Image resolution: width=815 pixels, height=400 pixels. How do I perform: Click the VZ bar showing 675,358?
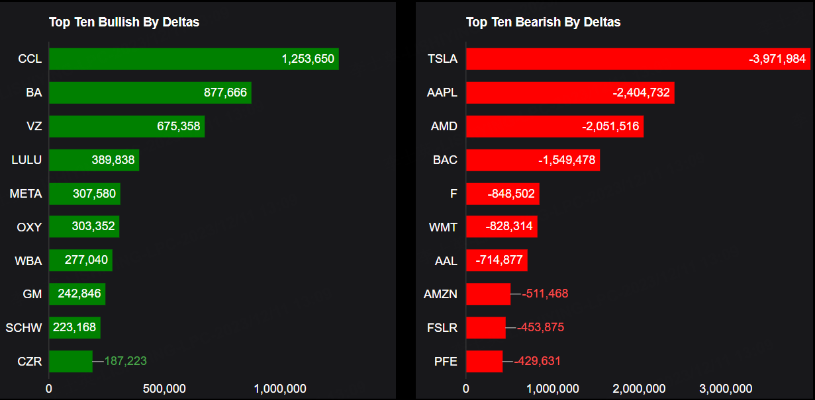[126, 126]
